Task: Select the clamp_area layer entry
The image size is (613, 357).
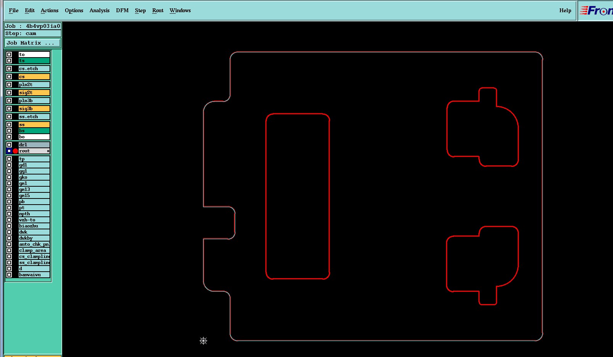Action: coord(34,250)
